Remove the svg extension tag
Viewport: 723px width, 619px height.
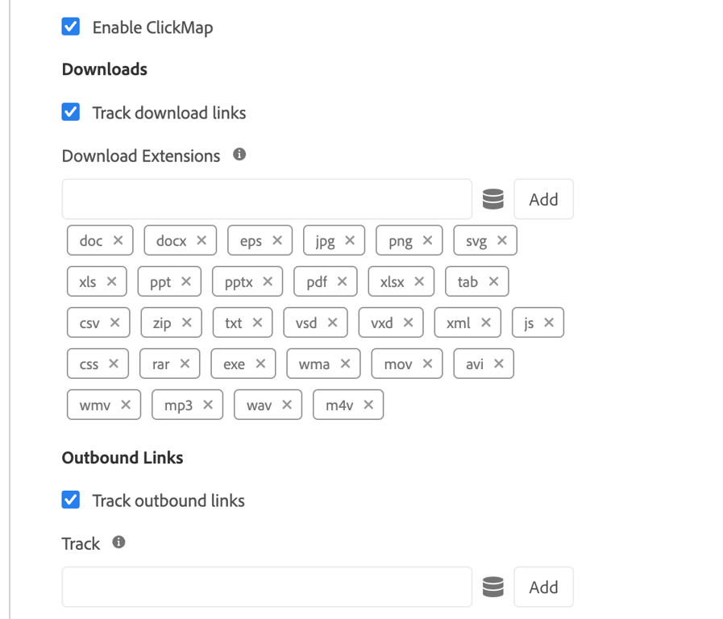tap(502, 240)
